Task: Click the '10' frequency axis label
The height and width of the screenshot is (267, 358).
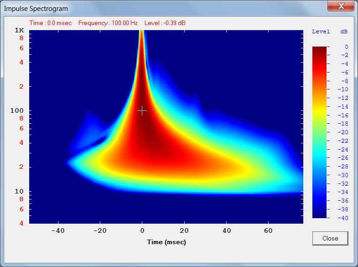Action: click(x=19, y=191)
